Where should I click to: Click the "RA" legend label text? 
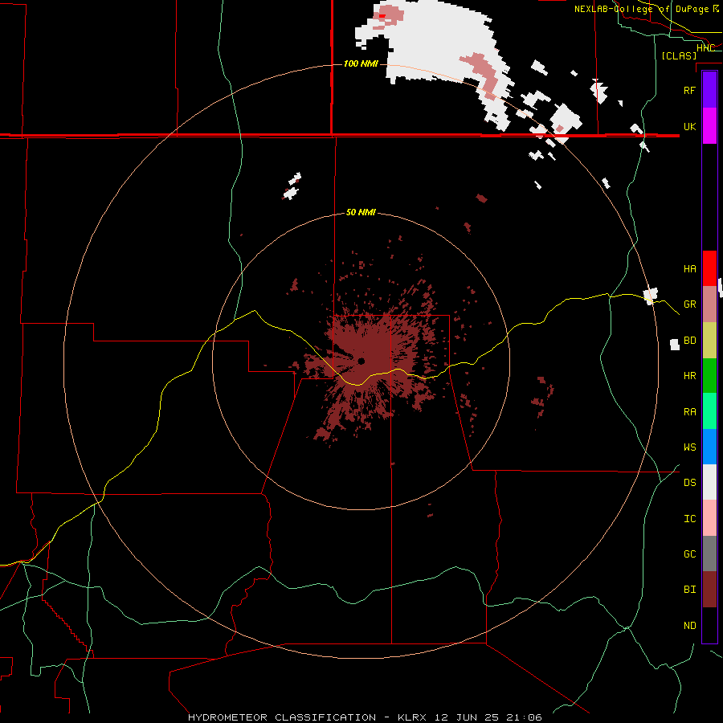coord(689,412)
